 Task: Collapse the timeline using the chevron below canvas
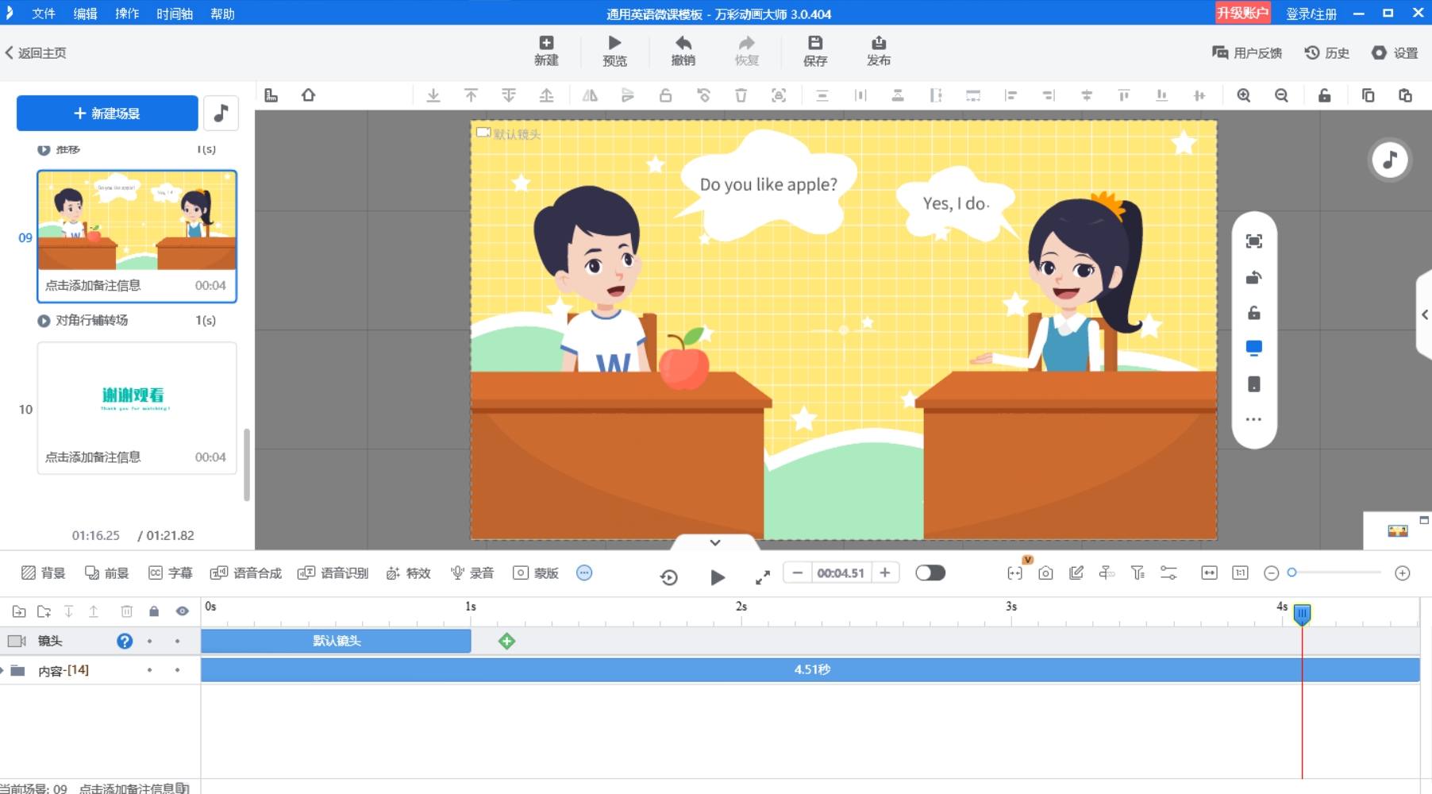[x=715, y=542]
